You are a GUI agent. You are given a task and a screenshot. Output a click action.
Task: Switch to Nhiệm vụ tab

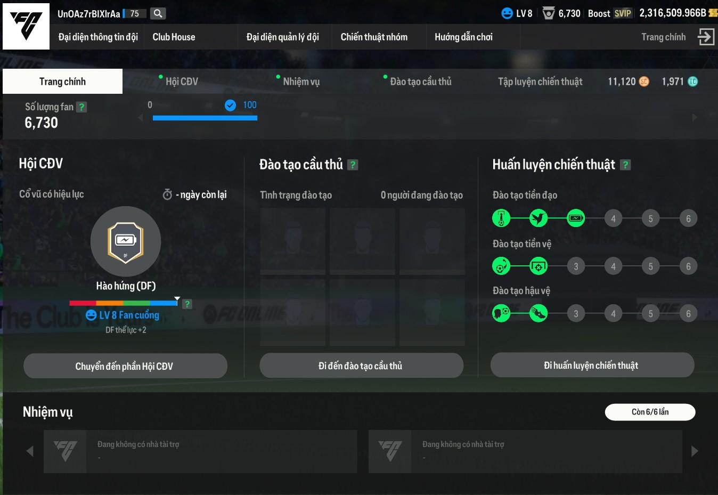(x=301, y=82)
